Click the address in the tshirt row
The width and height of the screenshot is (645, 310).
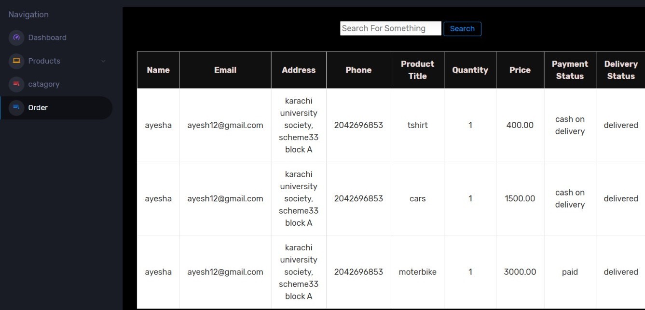299,125
